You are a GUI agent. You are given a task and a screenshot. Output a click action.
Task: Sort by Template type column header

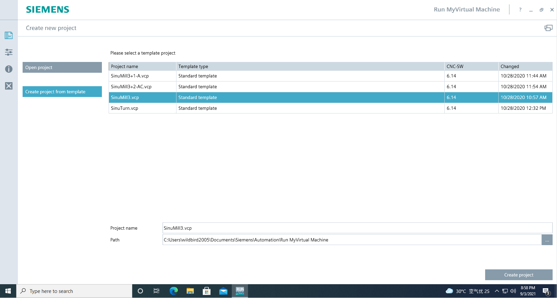click(x=310, y=66)
